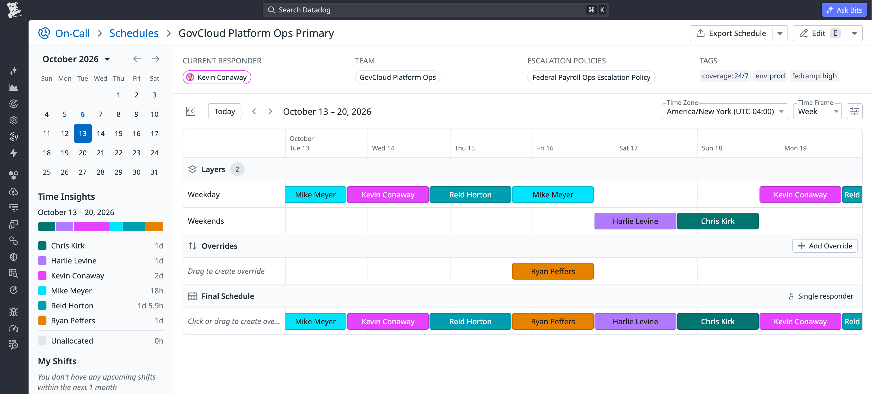
Task: Open the Bits AI sparkle sidebar icon
Action: click(14, 71)
